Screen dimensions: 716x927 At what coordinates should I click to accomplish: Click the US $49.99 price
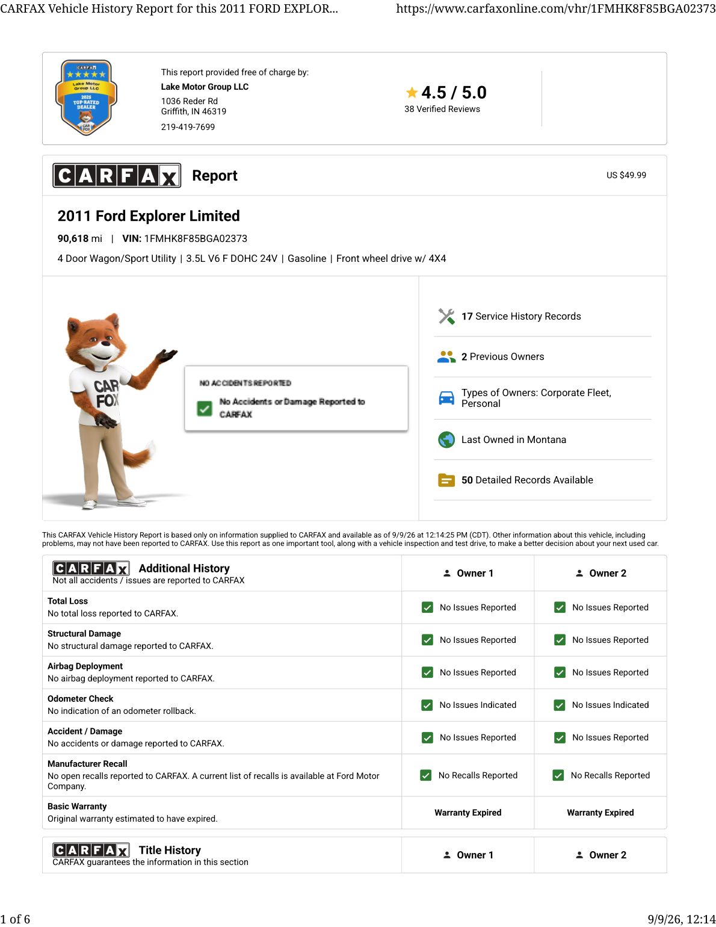(x=626, y=175)
